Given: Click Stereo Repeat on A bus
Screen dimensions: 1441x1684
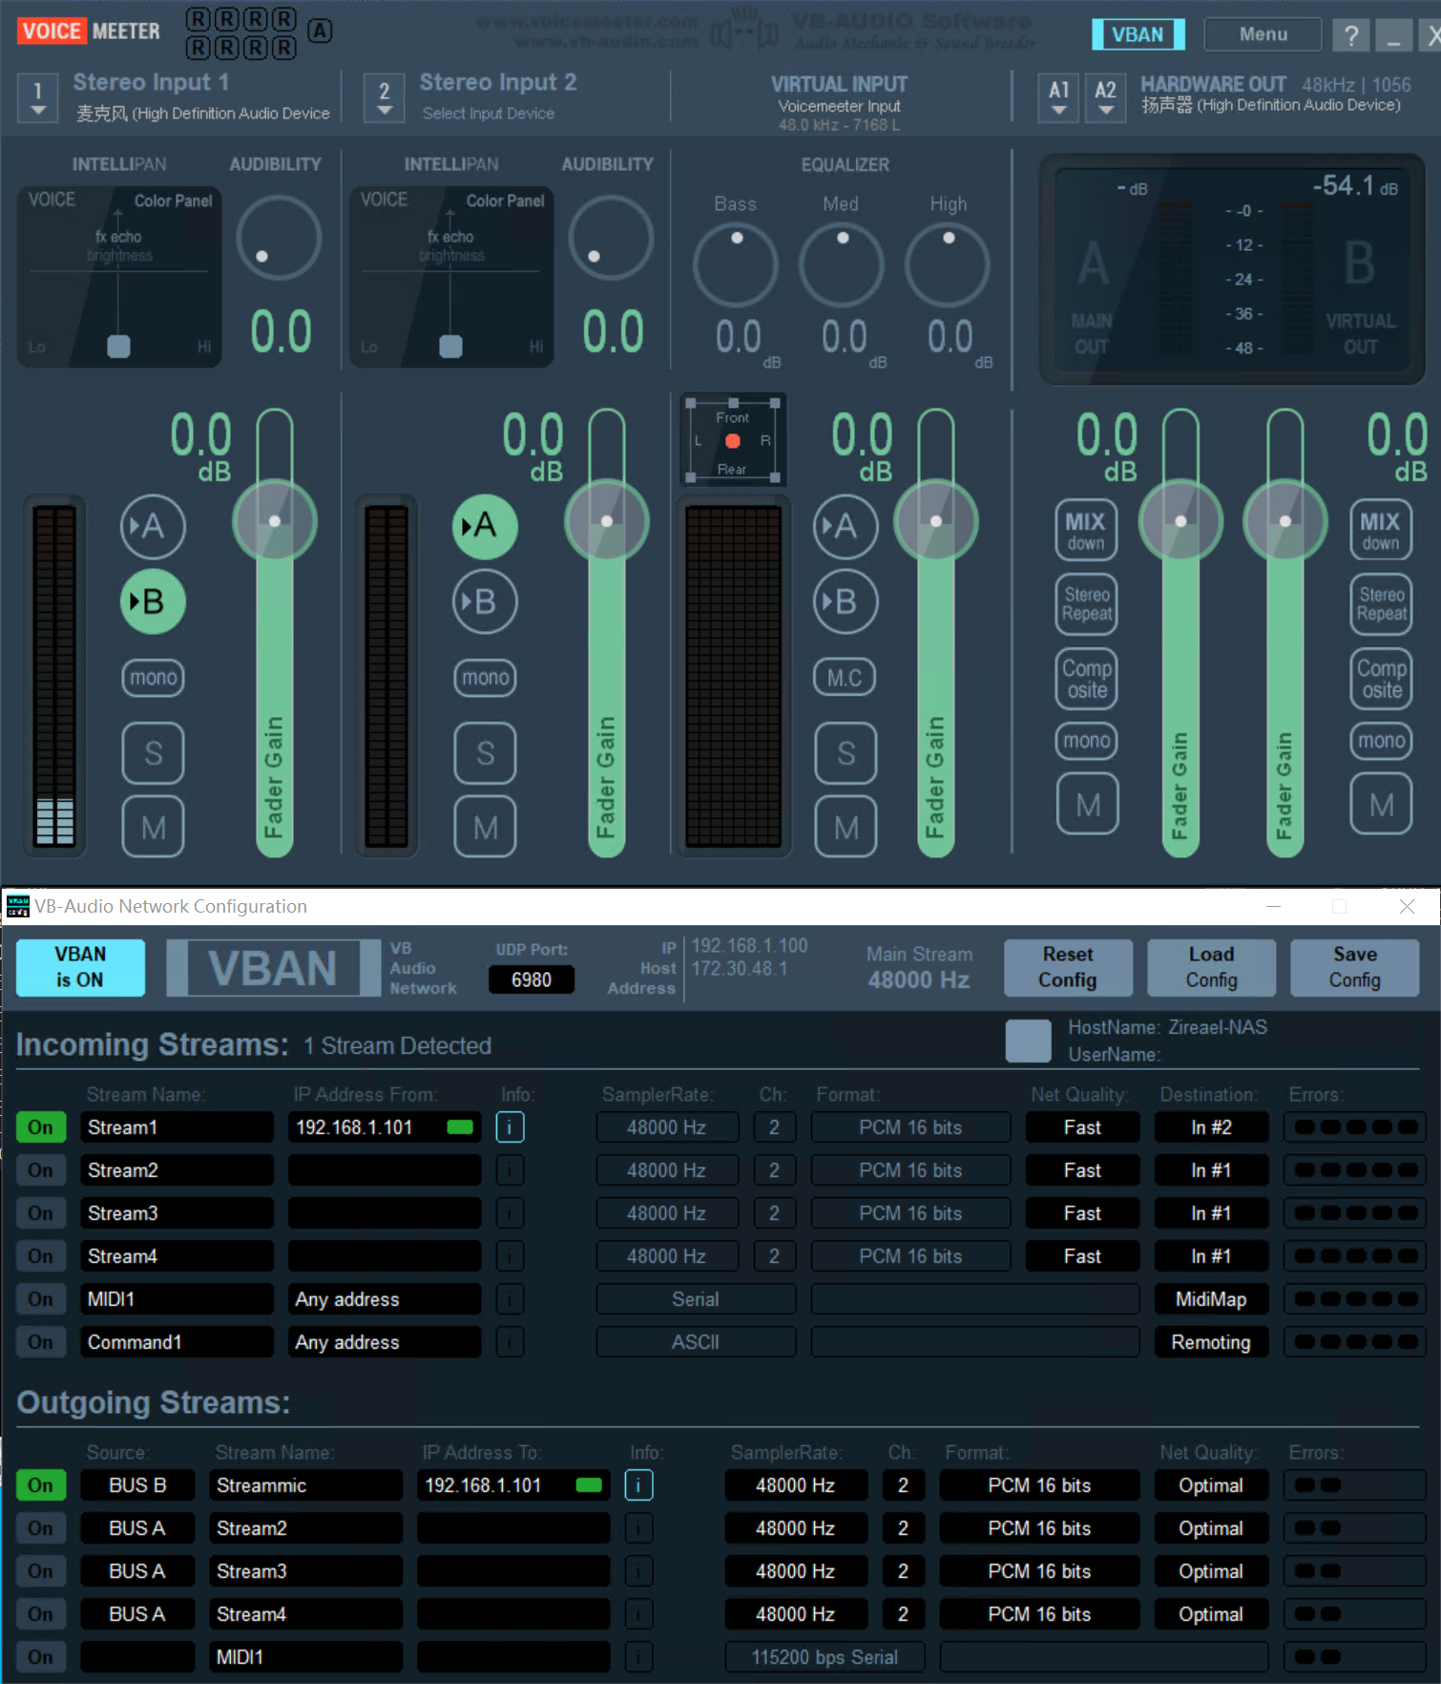Looking at the screenshot, I should tap(1086, 604).
